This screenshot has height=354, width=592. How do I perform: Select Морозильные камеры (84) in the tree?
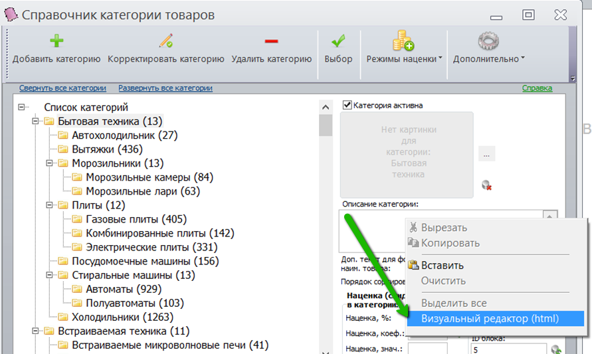pos(149,177)
